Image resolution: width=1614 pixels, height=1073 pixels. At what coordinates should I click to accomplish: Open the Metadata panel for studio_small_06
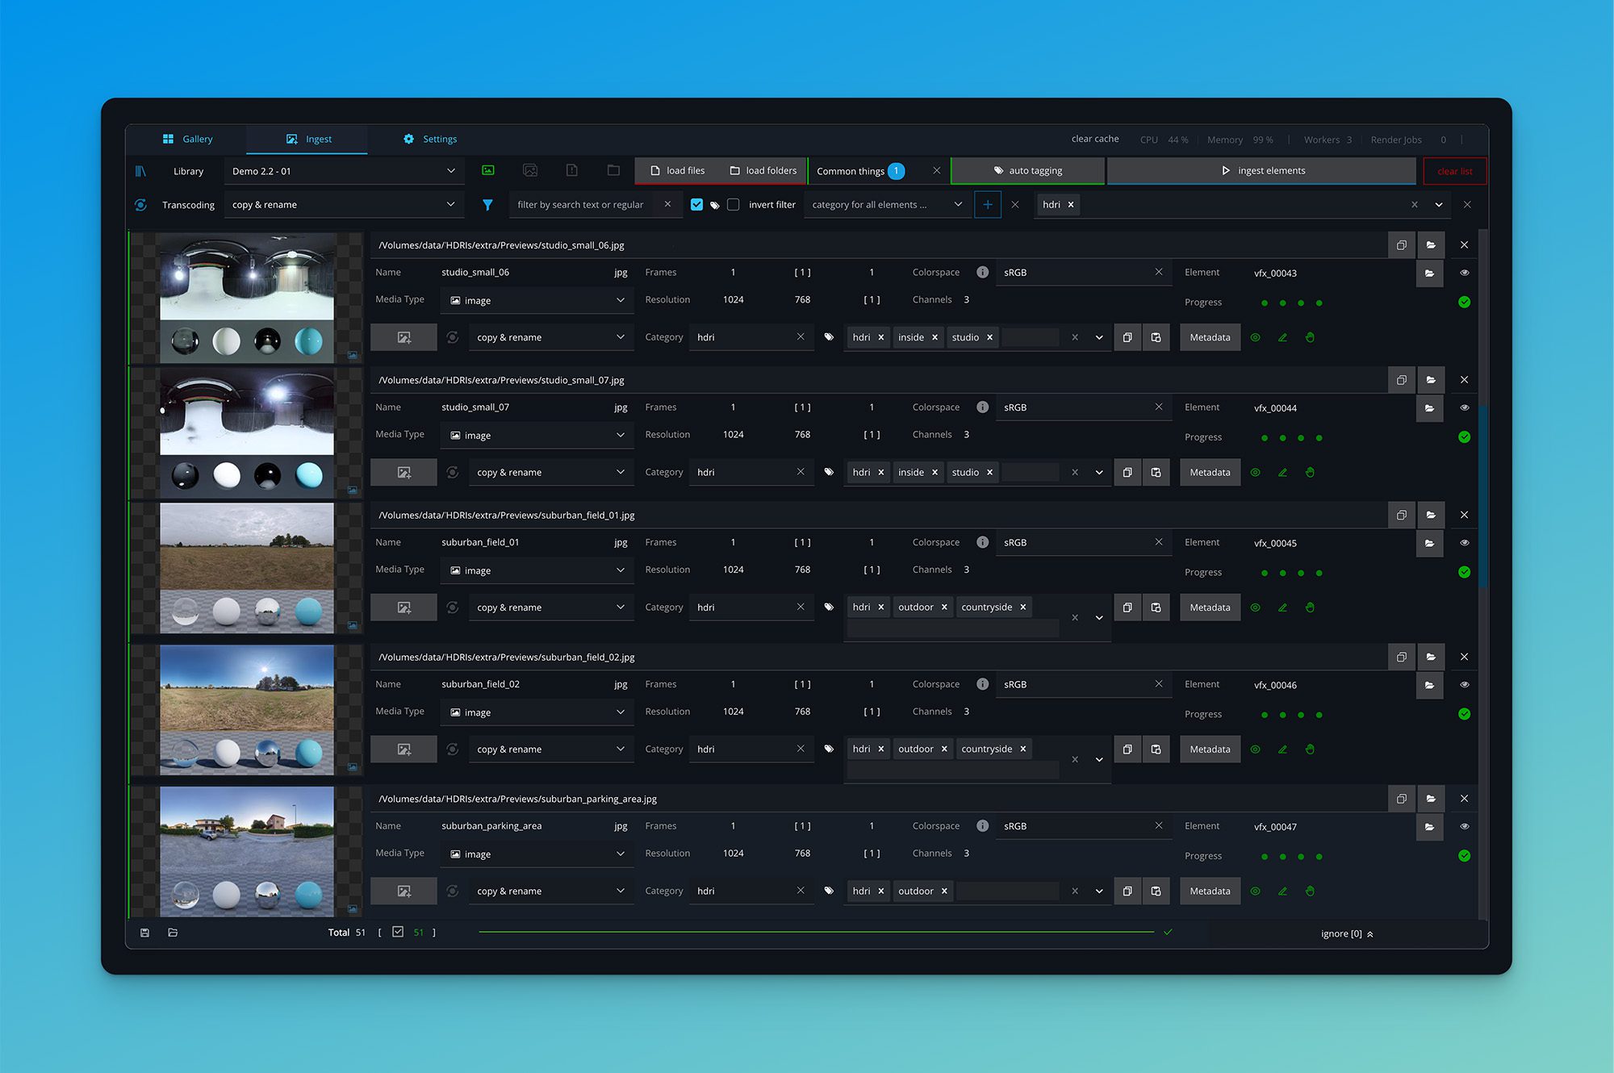[x=1210, y=337]
